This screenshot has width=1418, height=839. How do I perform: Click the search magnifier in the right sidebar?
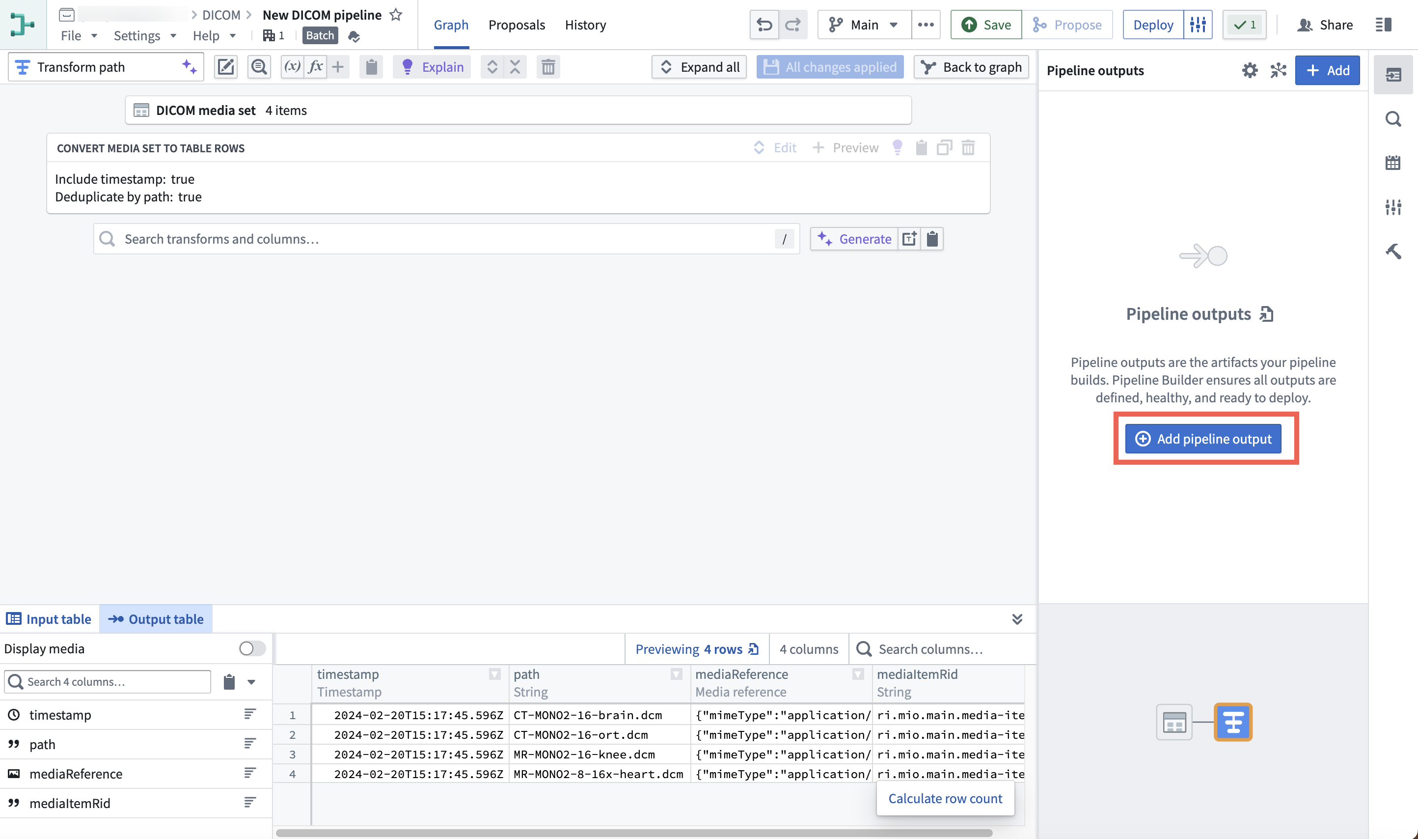(1393, 119)
